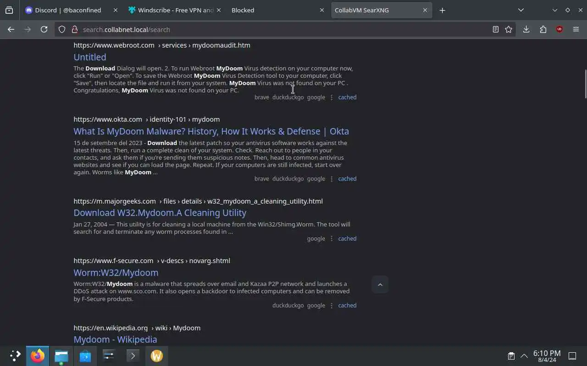The height and width of the screenshot is (366, 587).
Task: Click the browser forward arrow
Action: coord(28,29)
